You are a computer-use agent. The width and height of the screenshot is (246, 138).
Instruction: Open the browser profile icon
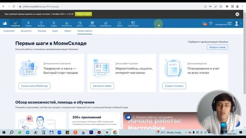[238, 7]
